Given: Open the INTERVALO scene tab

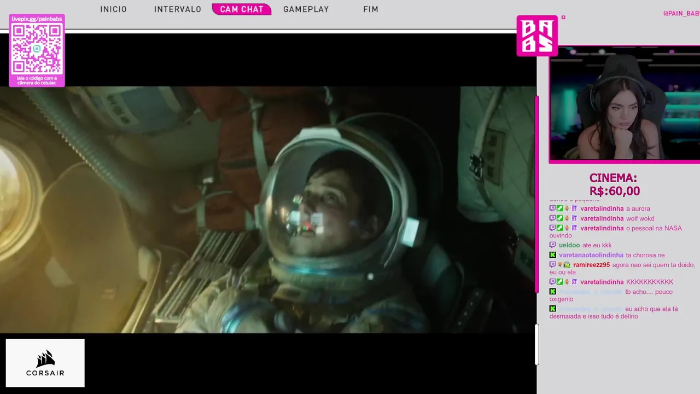Looking at the screenshot, I should (x=178, y=9).
